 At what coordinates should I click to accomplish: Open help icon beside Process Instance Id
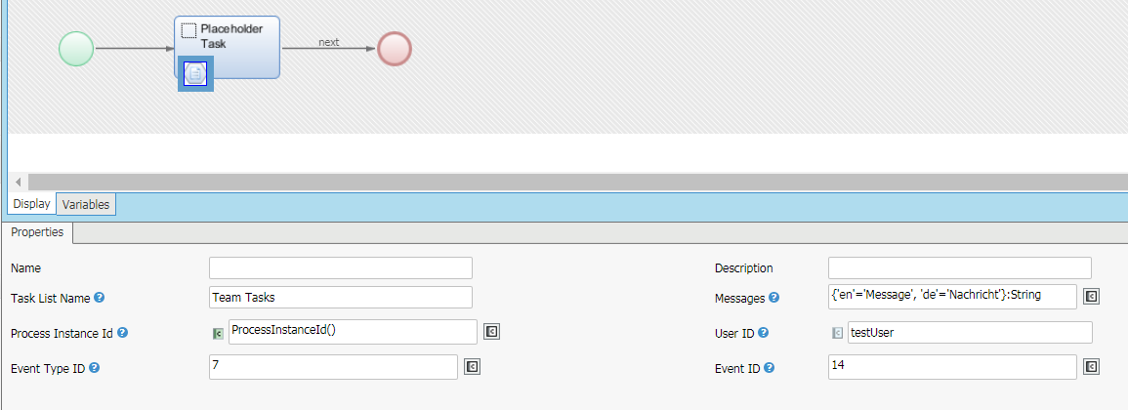tap(122, 333)
